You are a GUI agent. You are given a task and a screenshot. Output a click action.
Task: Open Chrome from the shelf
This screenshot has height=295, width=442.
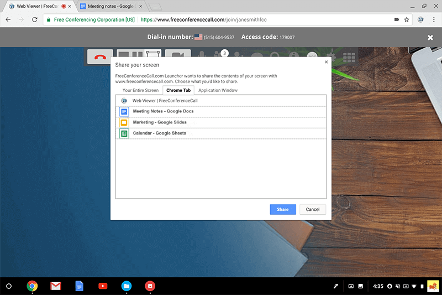point(32,286)
